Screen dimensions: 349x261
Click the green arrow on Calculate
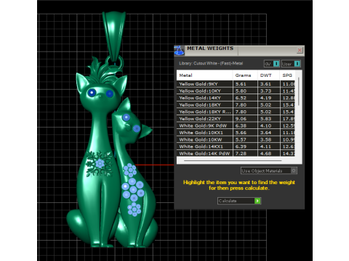[x=257, y=201]
